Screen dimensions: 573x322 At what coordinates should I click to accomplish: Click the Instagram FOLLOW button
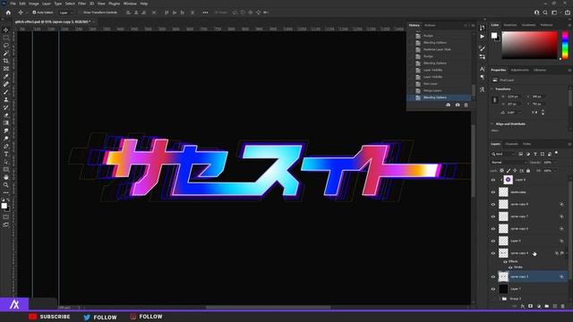click(x=146, y=317)
